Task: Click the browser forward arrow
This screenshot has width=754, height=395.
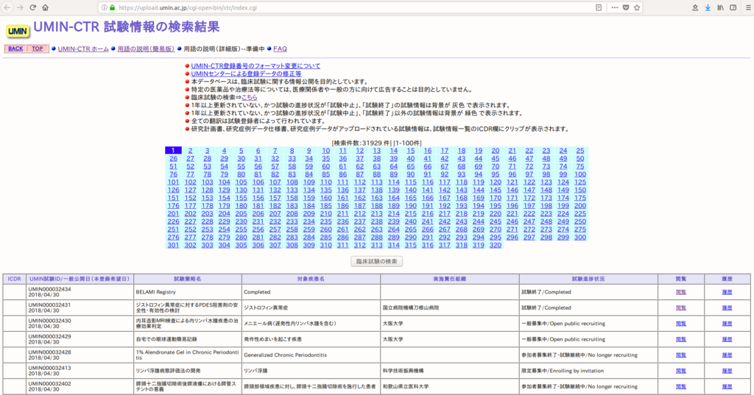Action: 20,7
